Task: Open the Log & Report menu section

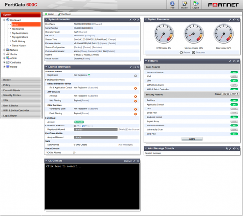Action: [x=21, y=116]
